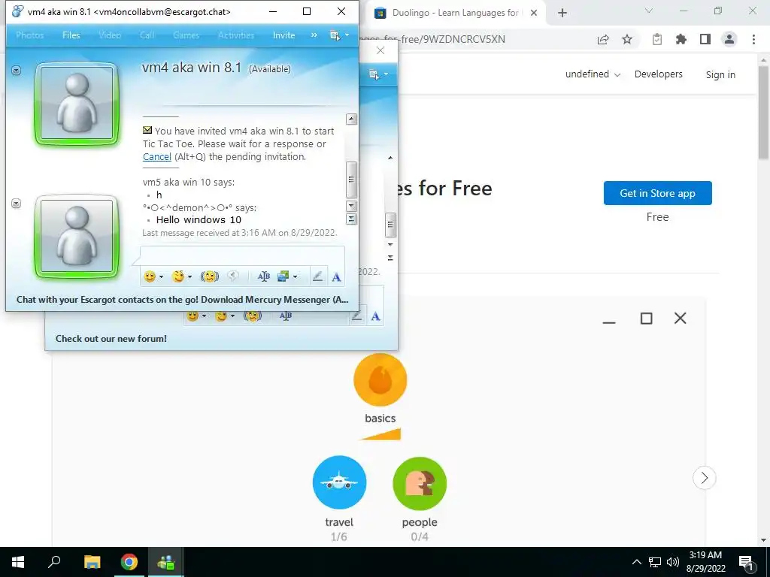Cancel the pending Tic Tac Toe invitation
The width and height of the screenshot is (770, 577).
pyautogui.click(x=157, y=156)
